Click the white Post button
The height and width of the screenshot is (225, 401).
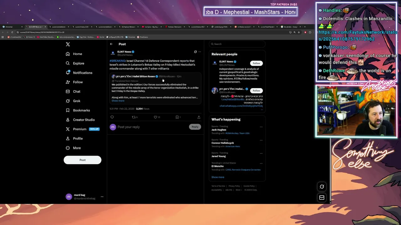(x=82, y=160)
